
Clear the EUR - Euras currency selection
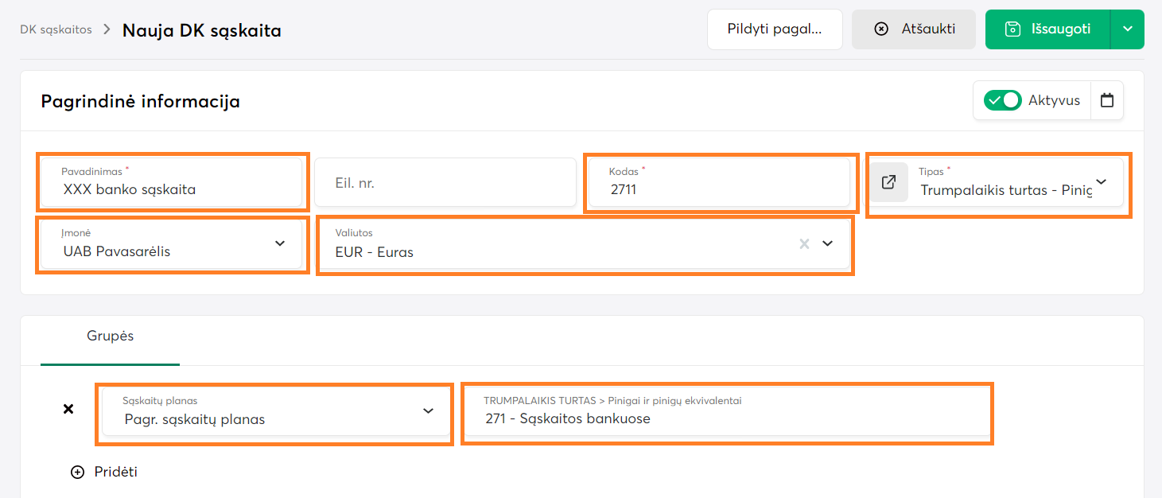pos(804,243)
